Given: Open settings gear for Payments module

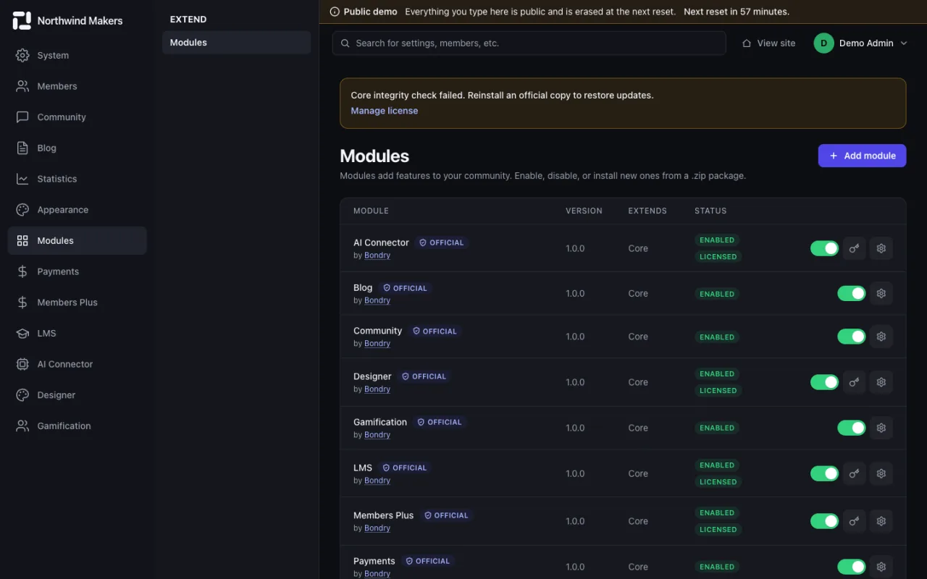Looking at the screenshot, I should click(x=881, y=567).
